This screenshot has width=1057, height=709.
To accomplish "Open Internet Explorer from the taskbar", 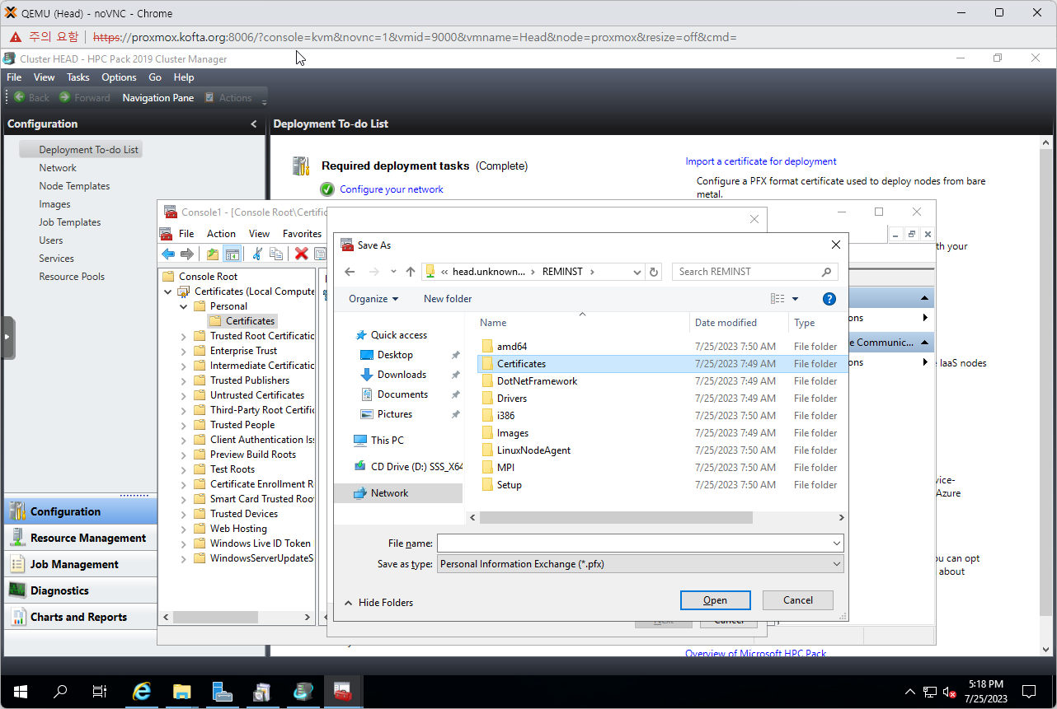I will [142, 692].
